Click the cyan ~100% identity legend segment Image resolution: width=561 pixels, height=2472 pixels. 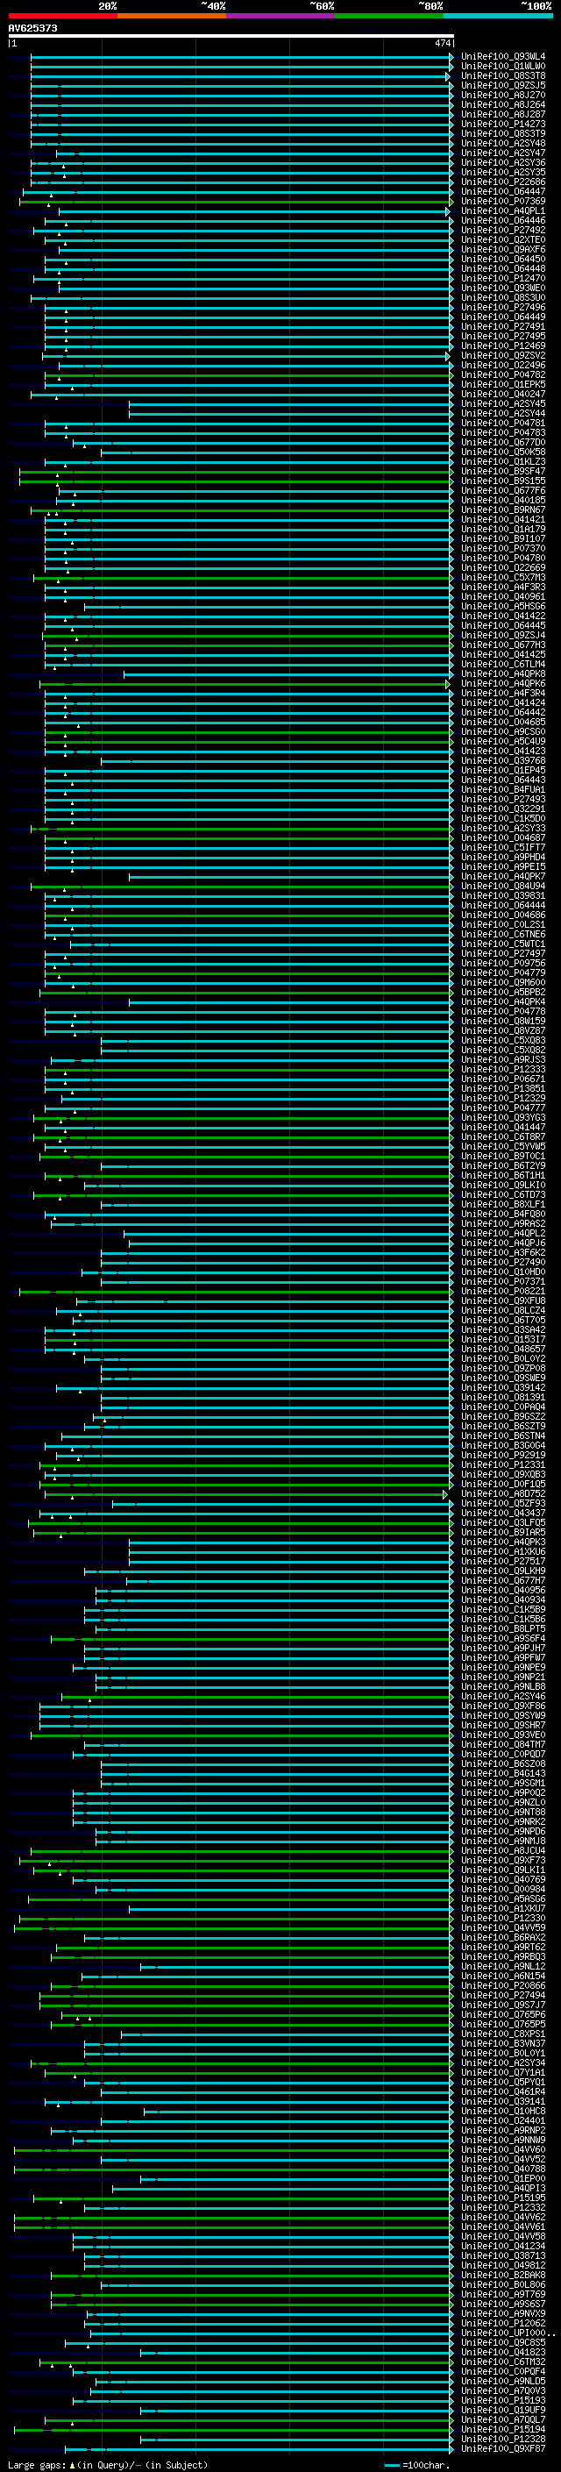click(x=498, y=16)
